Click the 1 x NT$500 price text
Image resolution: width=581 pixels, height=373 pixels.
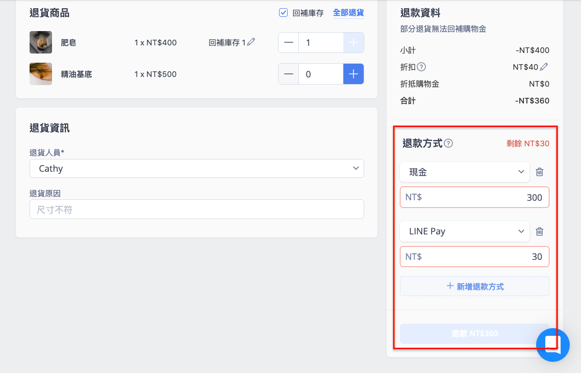[x=156, y=74]
